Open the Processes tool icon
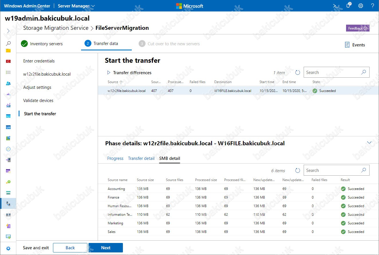Viewport: 379px width, 255px height. click(8, 127)
